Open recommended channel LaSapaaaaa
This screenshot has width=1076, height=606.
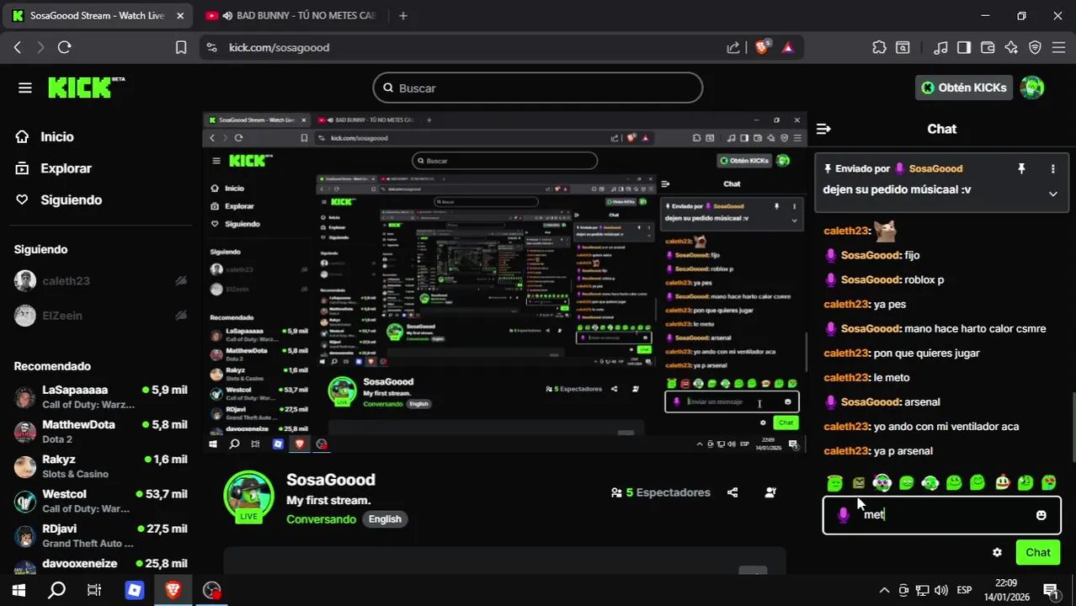[101, 396]
